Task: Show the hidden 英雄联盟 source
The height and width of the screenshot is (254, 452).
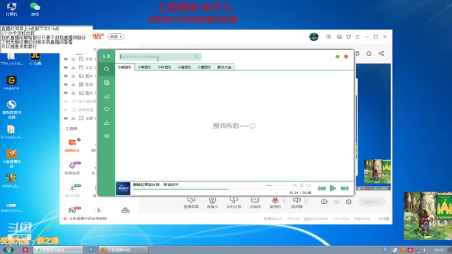Action: [66, 110]
